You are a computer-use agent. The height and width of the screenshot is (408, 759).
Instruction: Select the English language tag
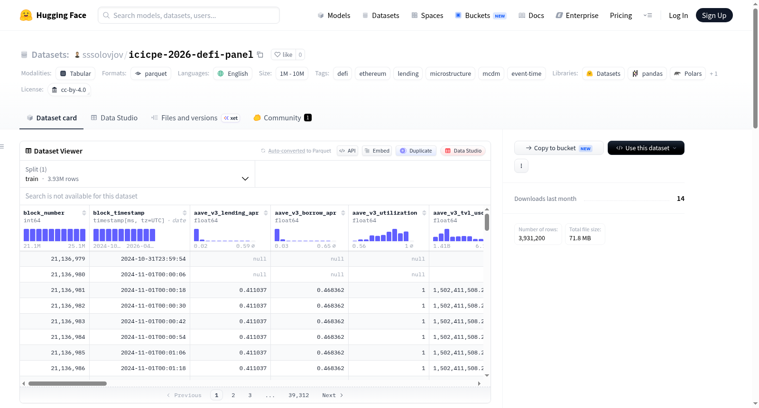(x=232, y=73)
